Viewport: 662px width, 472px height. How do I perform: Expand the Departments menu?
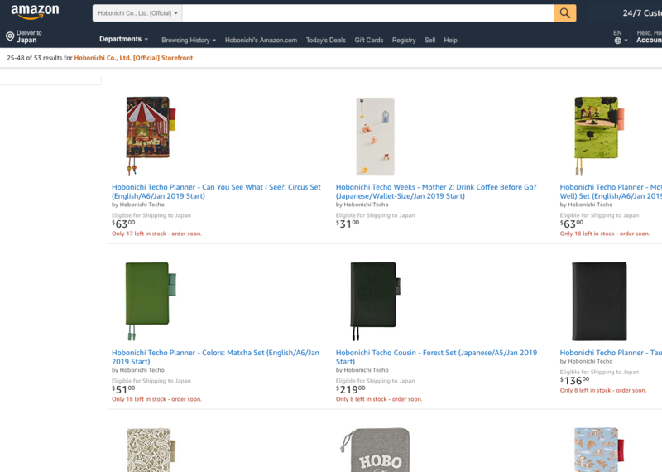click(x=123, y=40)
